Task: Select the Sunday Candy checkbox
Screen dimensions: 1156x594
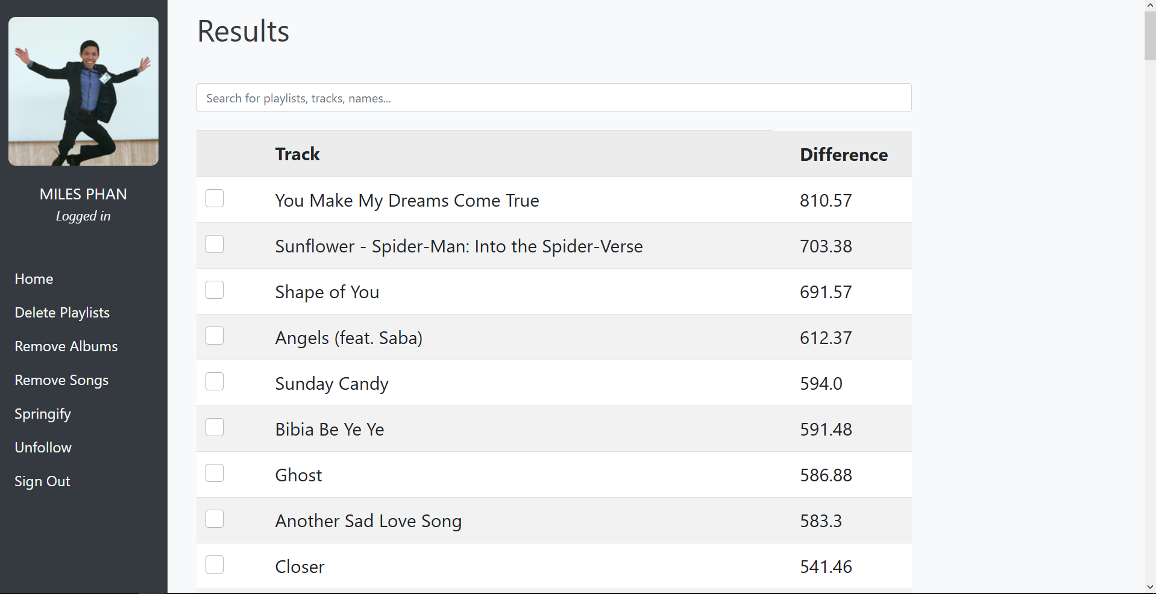Action: pyautogui.click(x=215, y=382)
